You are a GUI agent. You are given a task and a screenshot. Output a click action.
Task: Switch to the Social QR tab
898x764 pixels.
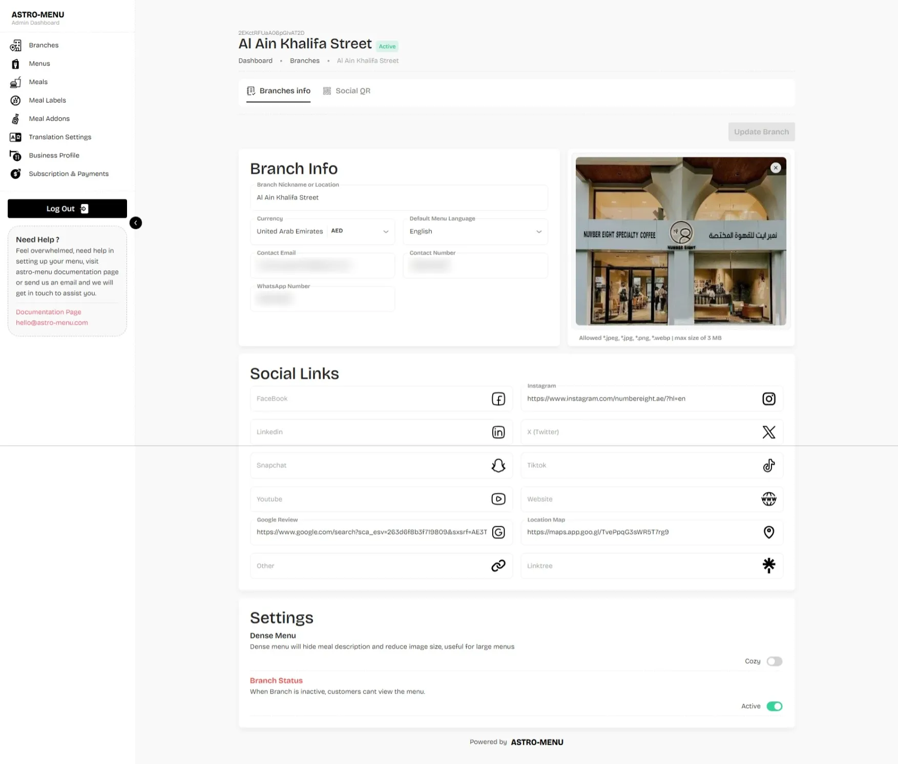click(347, 91)
